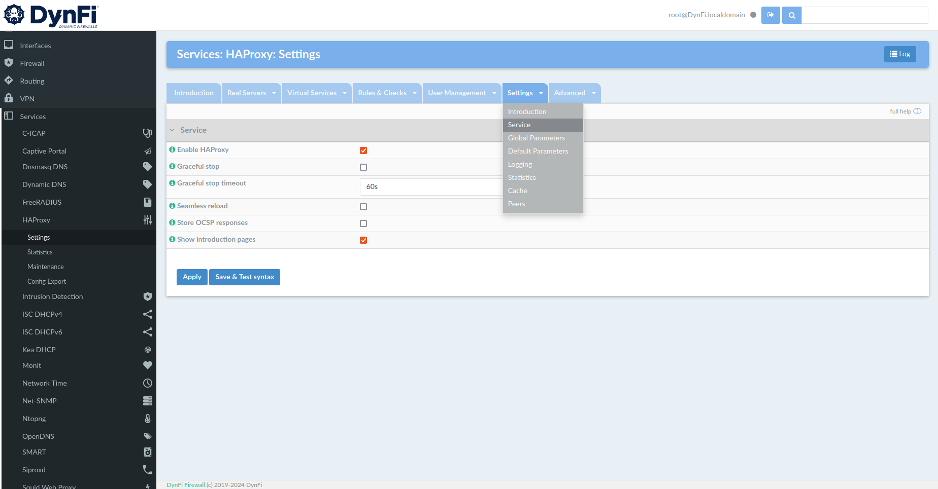Click the Net-SNMP server icon
This screenshot has height=489, width=938.
click(x=147, y=401)
